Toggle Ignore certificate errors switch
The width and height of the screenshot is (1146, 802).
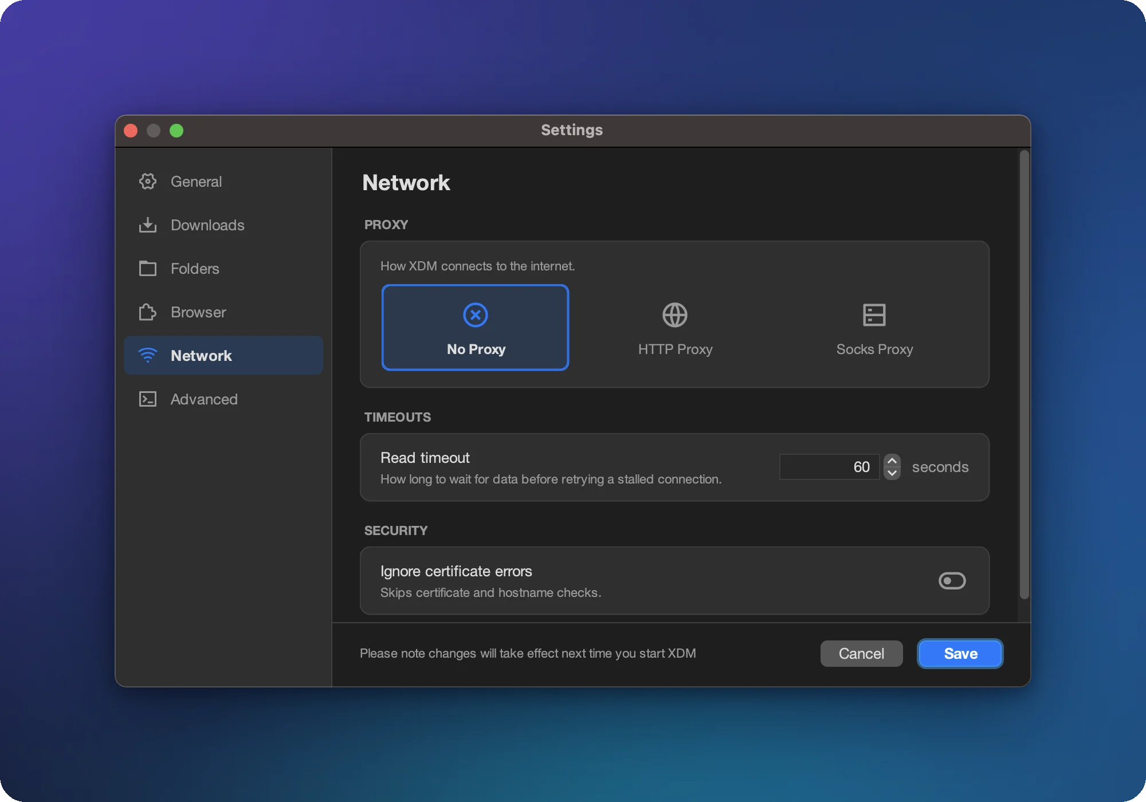pos(952,581)
